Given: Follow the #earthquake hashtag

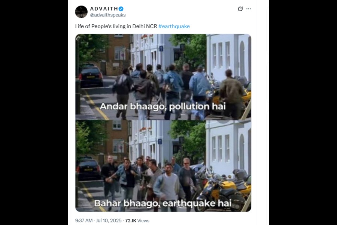Looking at the screenshot, I should coord(174,26).
